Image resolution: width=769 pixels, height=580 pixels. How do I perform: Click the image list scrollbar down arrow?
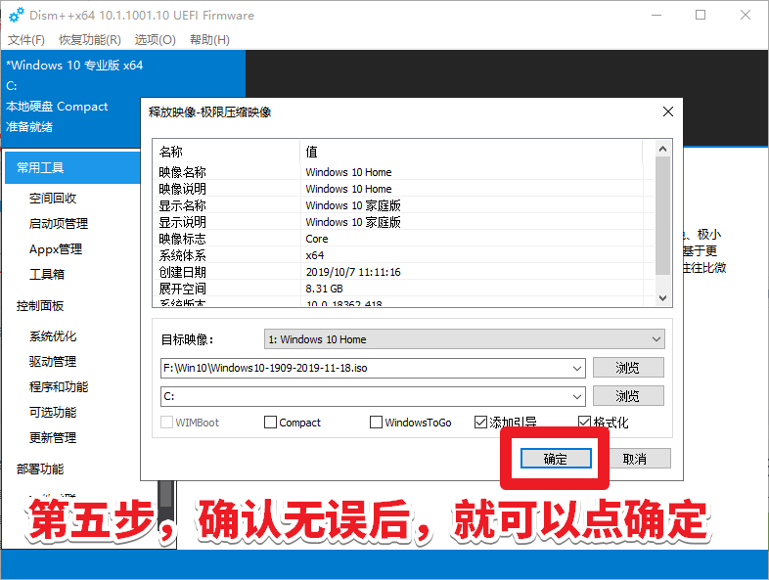click(662, 297)
